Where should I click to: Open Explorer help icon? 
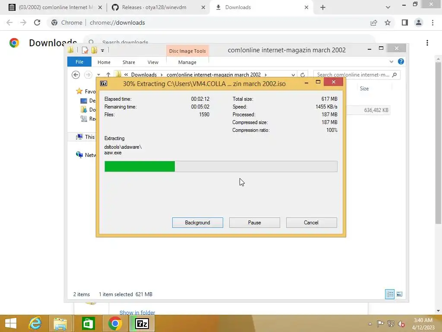pyautogui.click(x=401, y=61)
